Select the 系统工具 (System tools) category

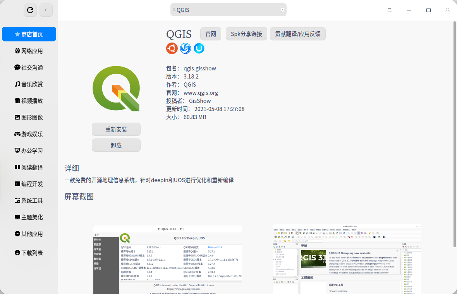pyautogui.click(x=29, y=200)
